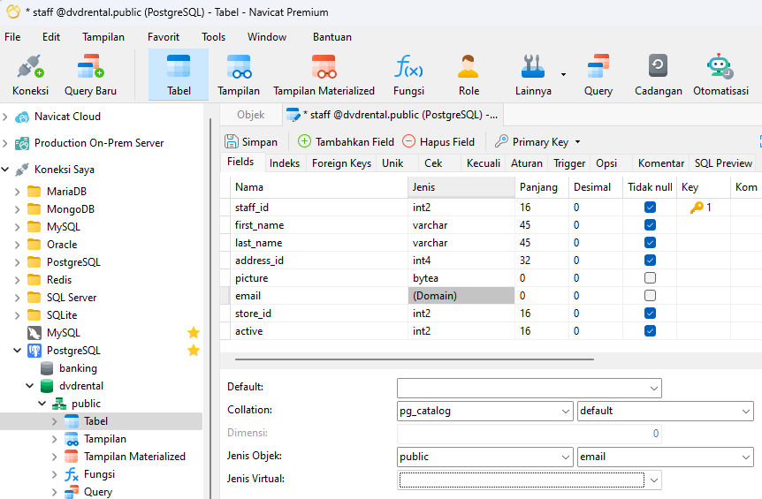This screenshot has width=762, height=499.
Task: Select the Oracle folder
Action: 62,245
